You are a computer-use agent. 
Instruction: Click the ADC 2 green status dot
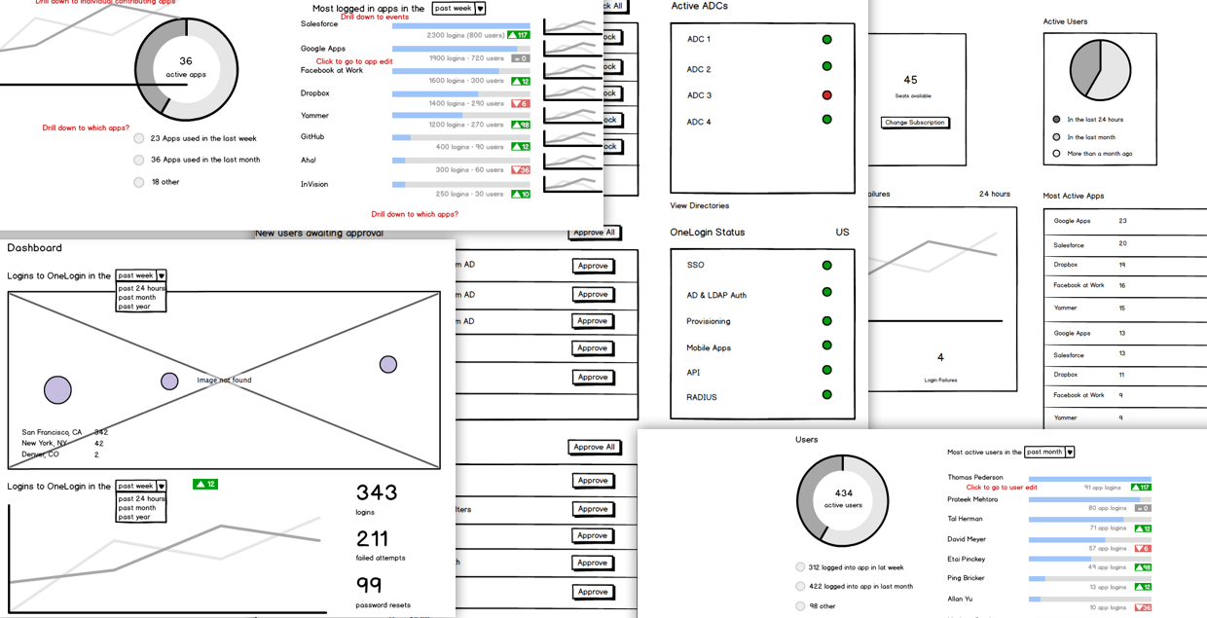coord(826,66)
